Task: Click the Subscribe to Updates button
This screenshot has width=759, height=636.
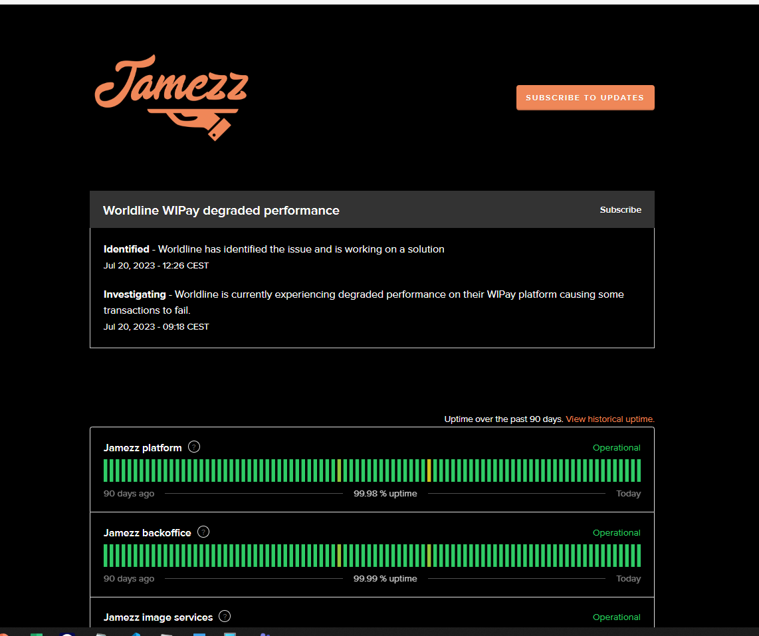Action: point(586,98)
